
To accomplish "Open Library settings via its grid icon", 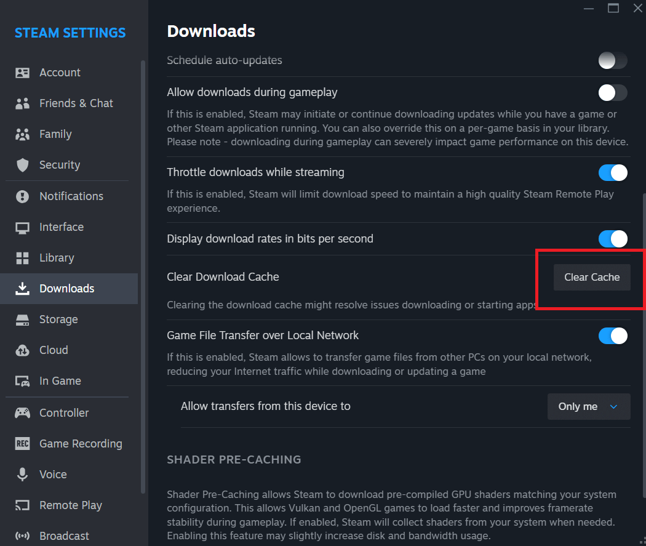I will point(23,257).
